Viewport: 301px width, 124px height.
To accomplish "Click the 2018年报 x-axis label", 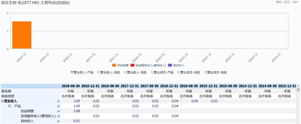I will click(44, 57).
